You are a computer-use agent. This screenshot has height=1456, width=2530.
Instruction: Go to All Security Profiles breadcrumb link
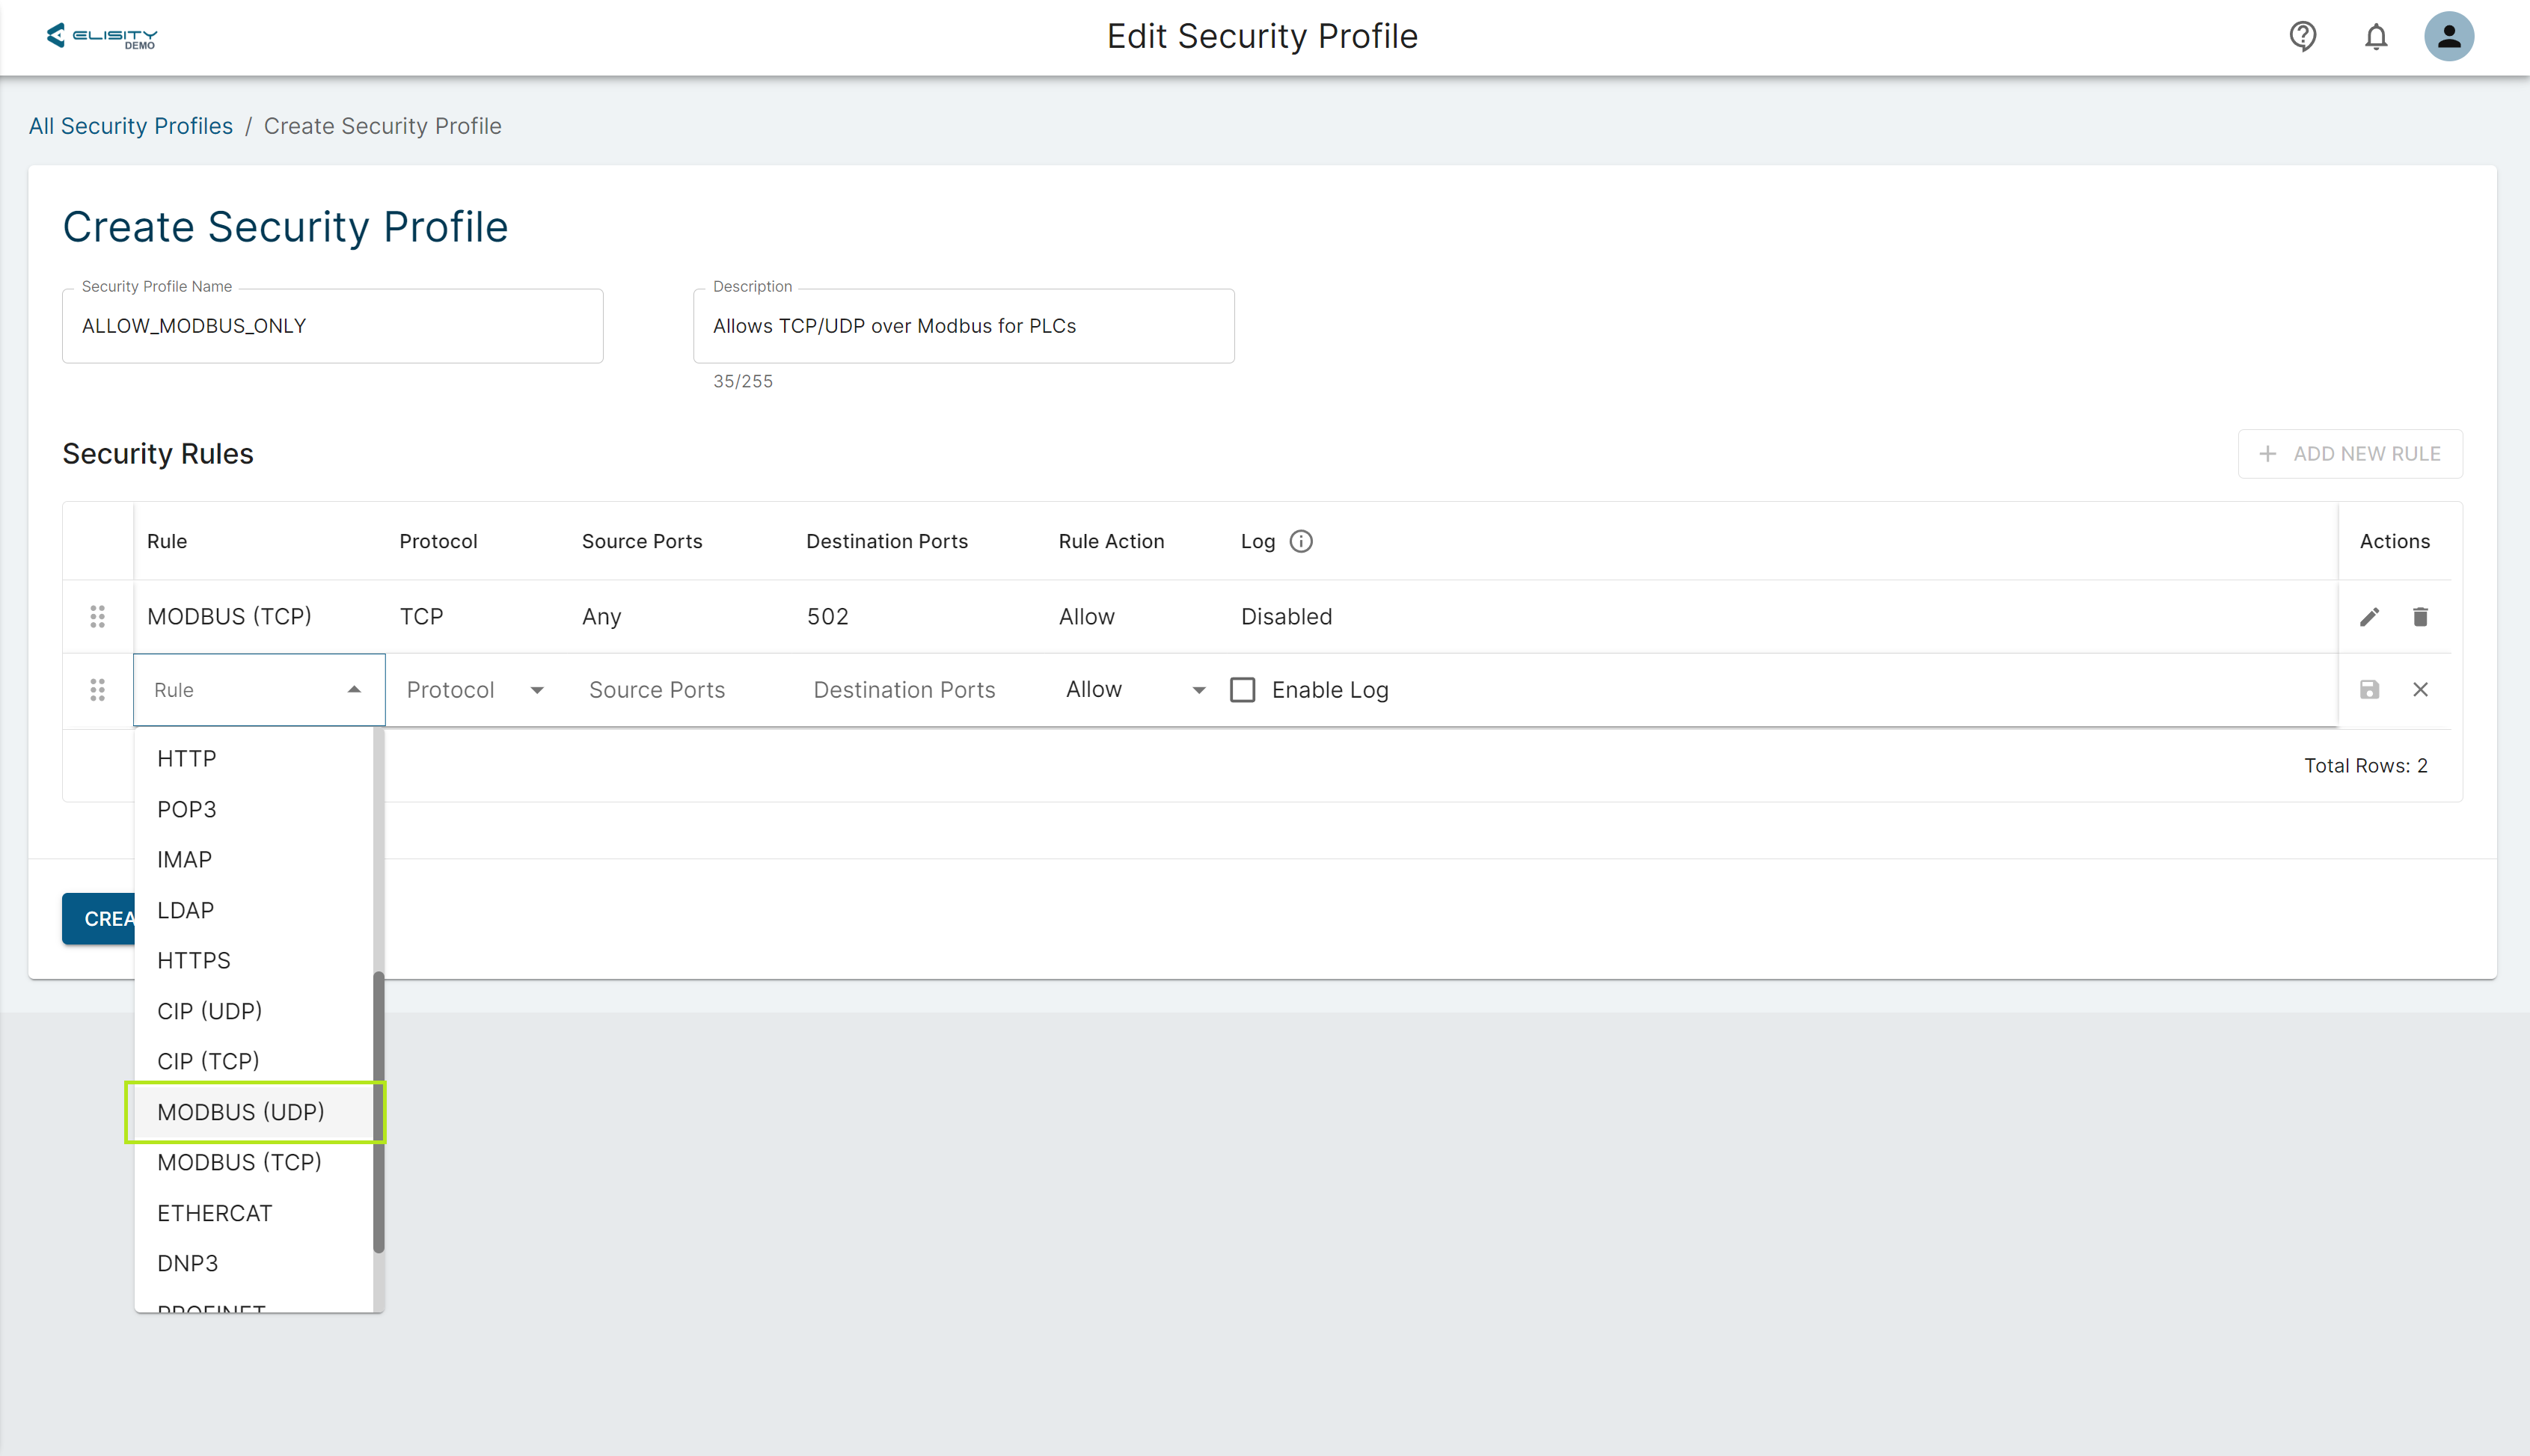click(131, 126)
